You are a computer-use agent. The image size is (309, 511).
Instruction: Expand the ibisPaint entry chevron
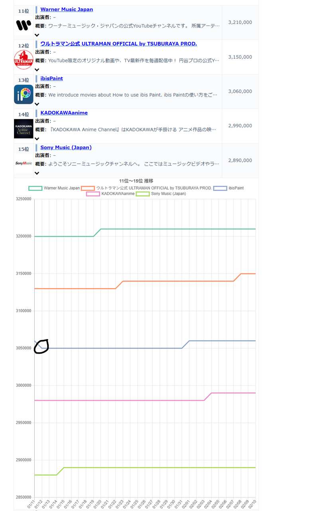(37, 104)
